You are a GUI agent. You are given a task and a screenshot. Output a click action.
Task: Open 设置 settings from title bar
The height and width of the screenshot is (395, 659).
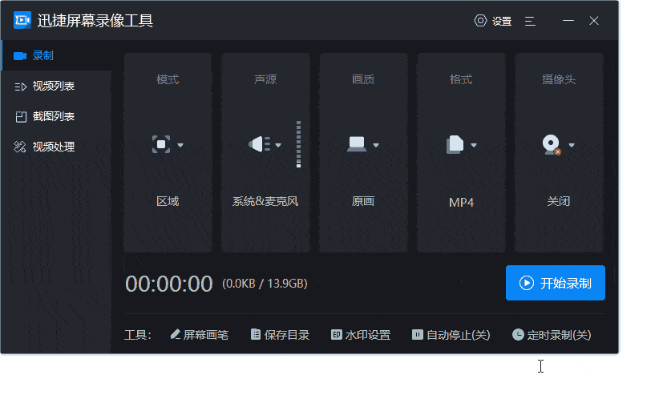tap(493, 21)
